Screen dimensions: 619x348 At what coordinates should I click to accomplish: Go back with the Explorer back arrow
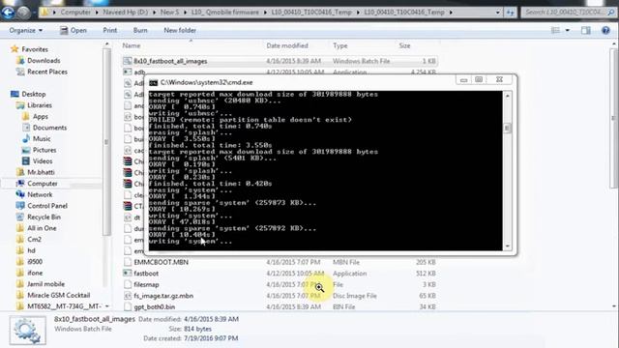[8, 13]
